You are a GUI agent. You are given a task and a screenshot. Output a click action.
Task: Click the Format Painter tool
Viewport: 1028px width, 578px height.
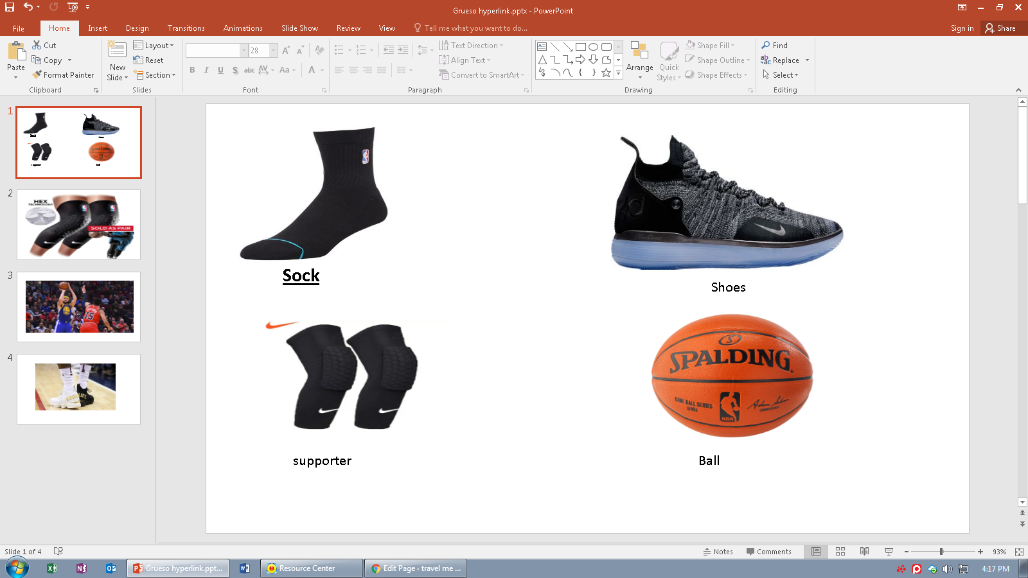coord(63,75)
